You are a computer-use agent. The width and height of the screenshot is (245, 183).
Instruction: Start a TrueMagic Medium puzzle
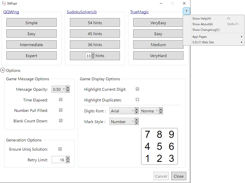158,45
